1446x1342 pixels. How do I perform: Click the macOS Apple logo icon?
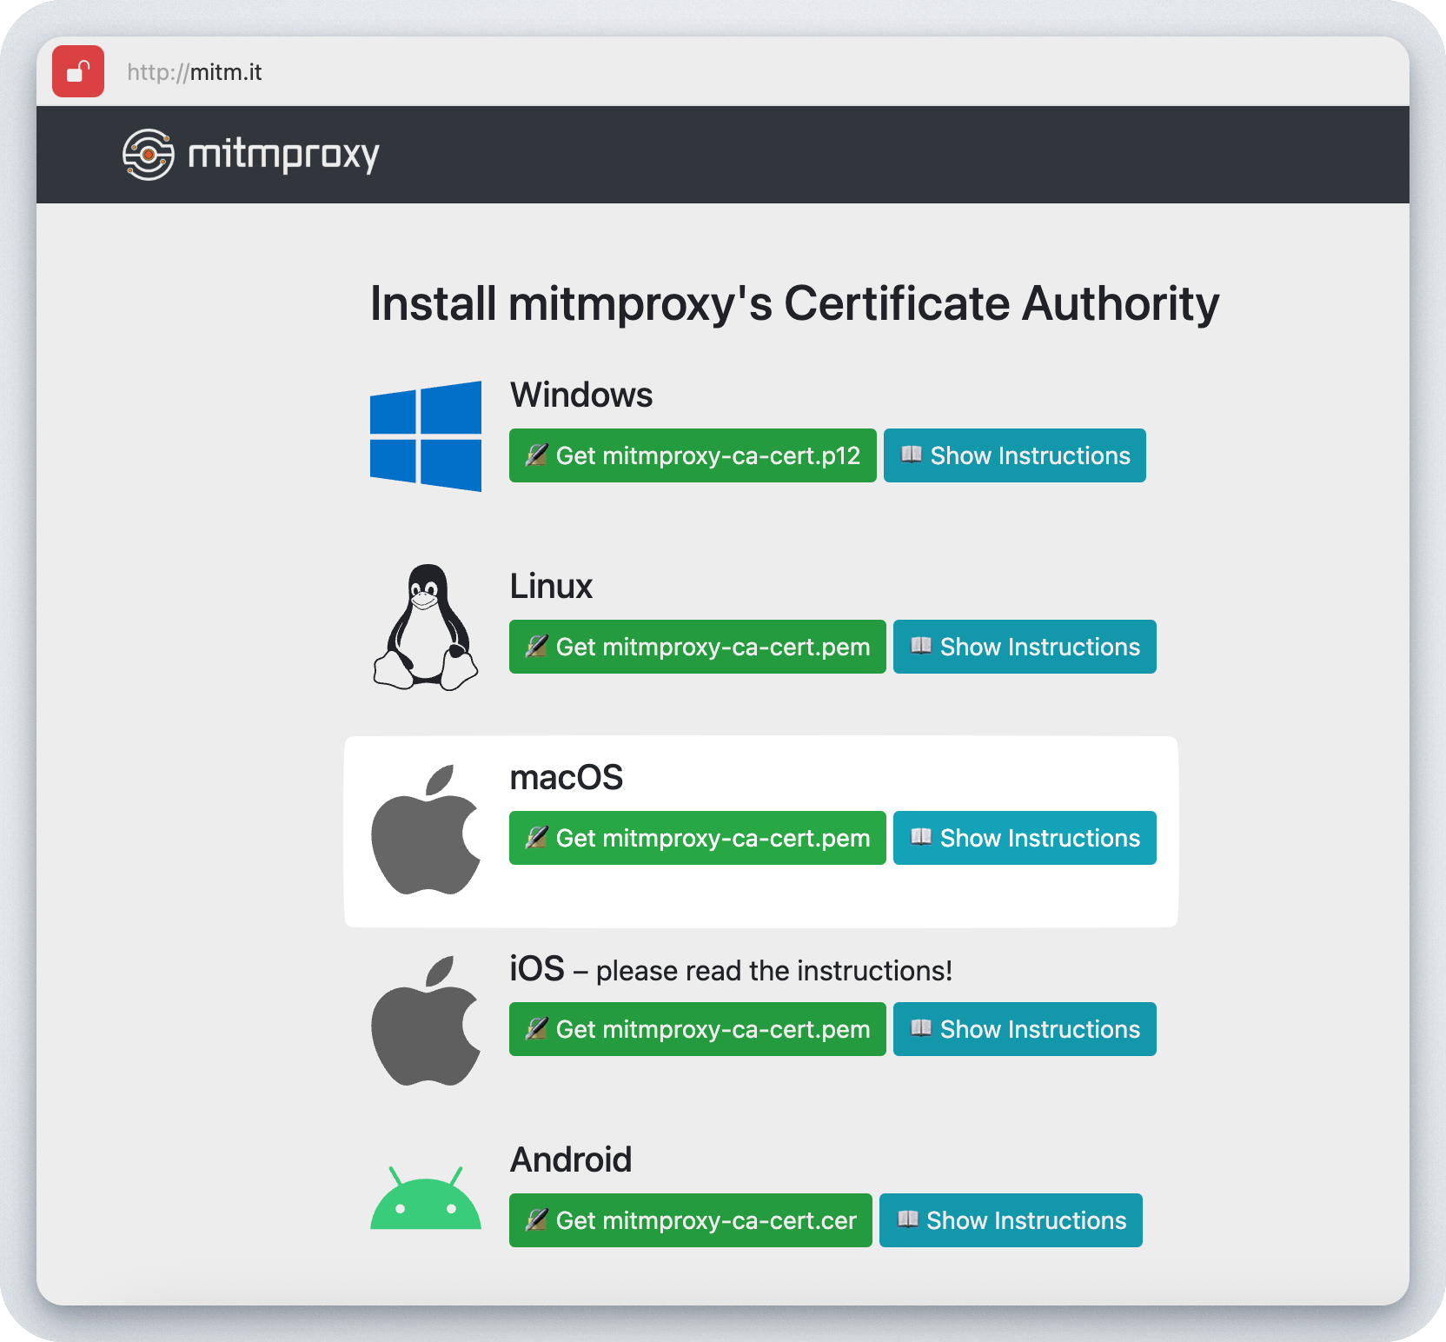[x=426, y=829]
